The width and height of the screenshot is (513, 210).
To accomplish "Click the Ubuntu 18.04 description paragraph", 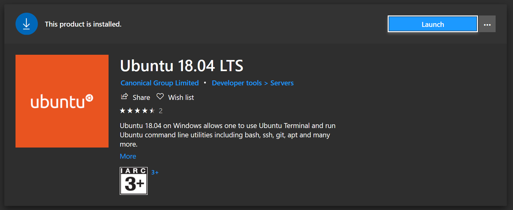I will click(228, 135).
